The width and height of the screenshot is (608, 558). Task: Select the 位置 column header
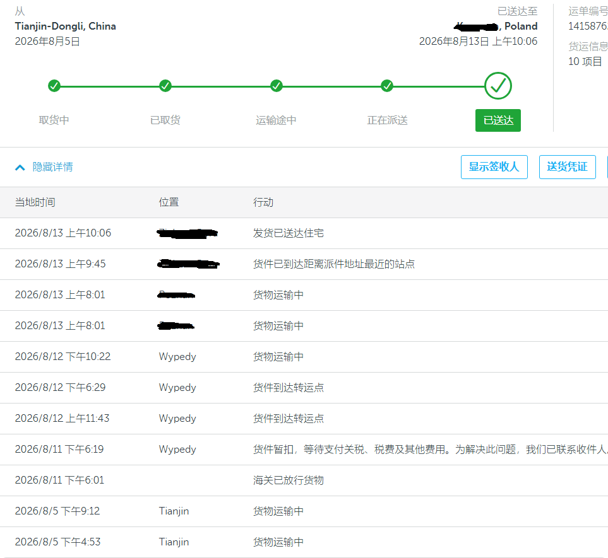[169, 202]
